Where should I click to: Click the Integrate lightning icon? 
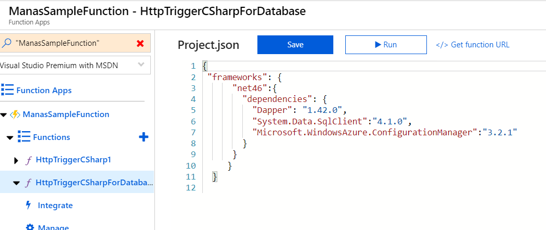29,205
